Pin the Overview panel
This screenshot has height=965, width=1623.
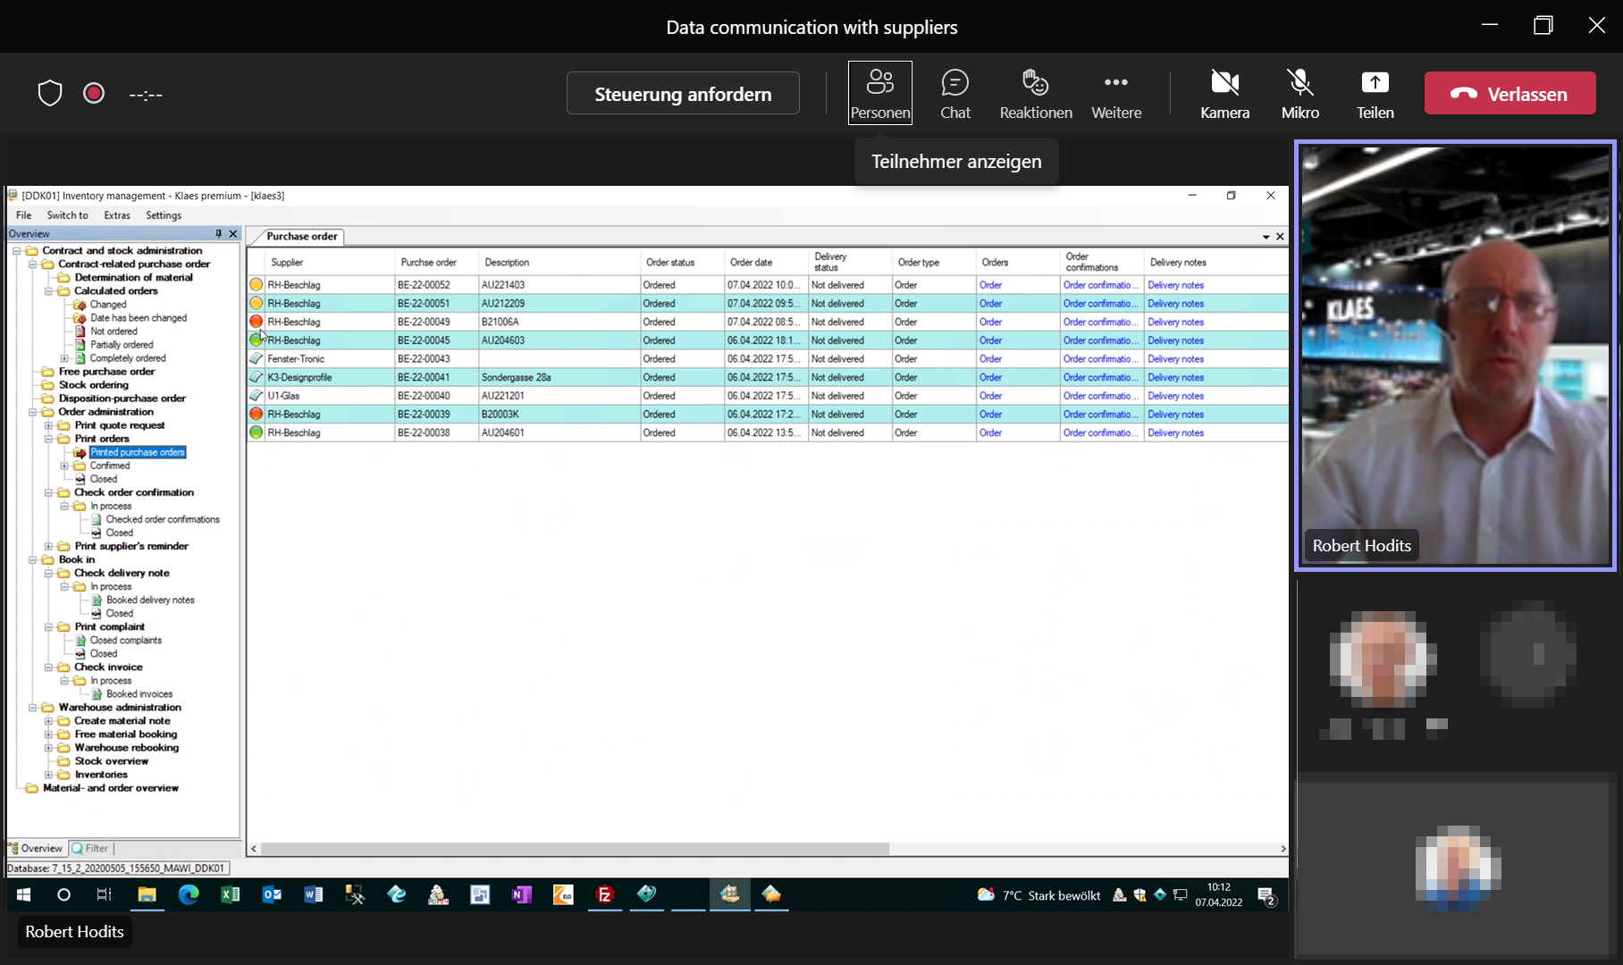point(218,233)
